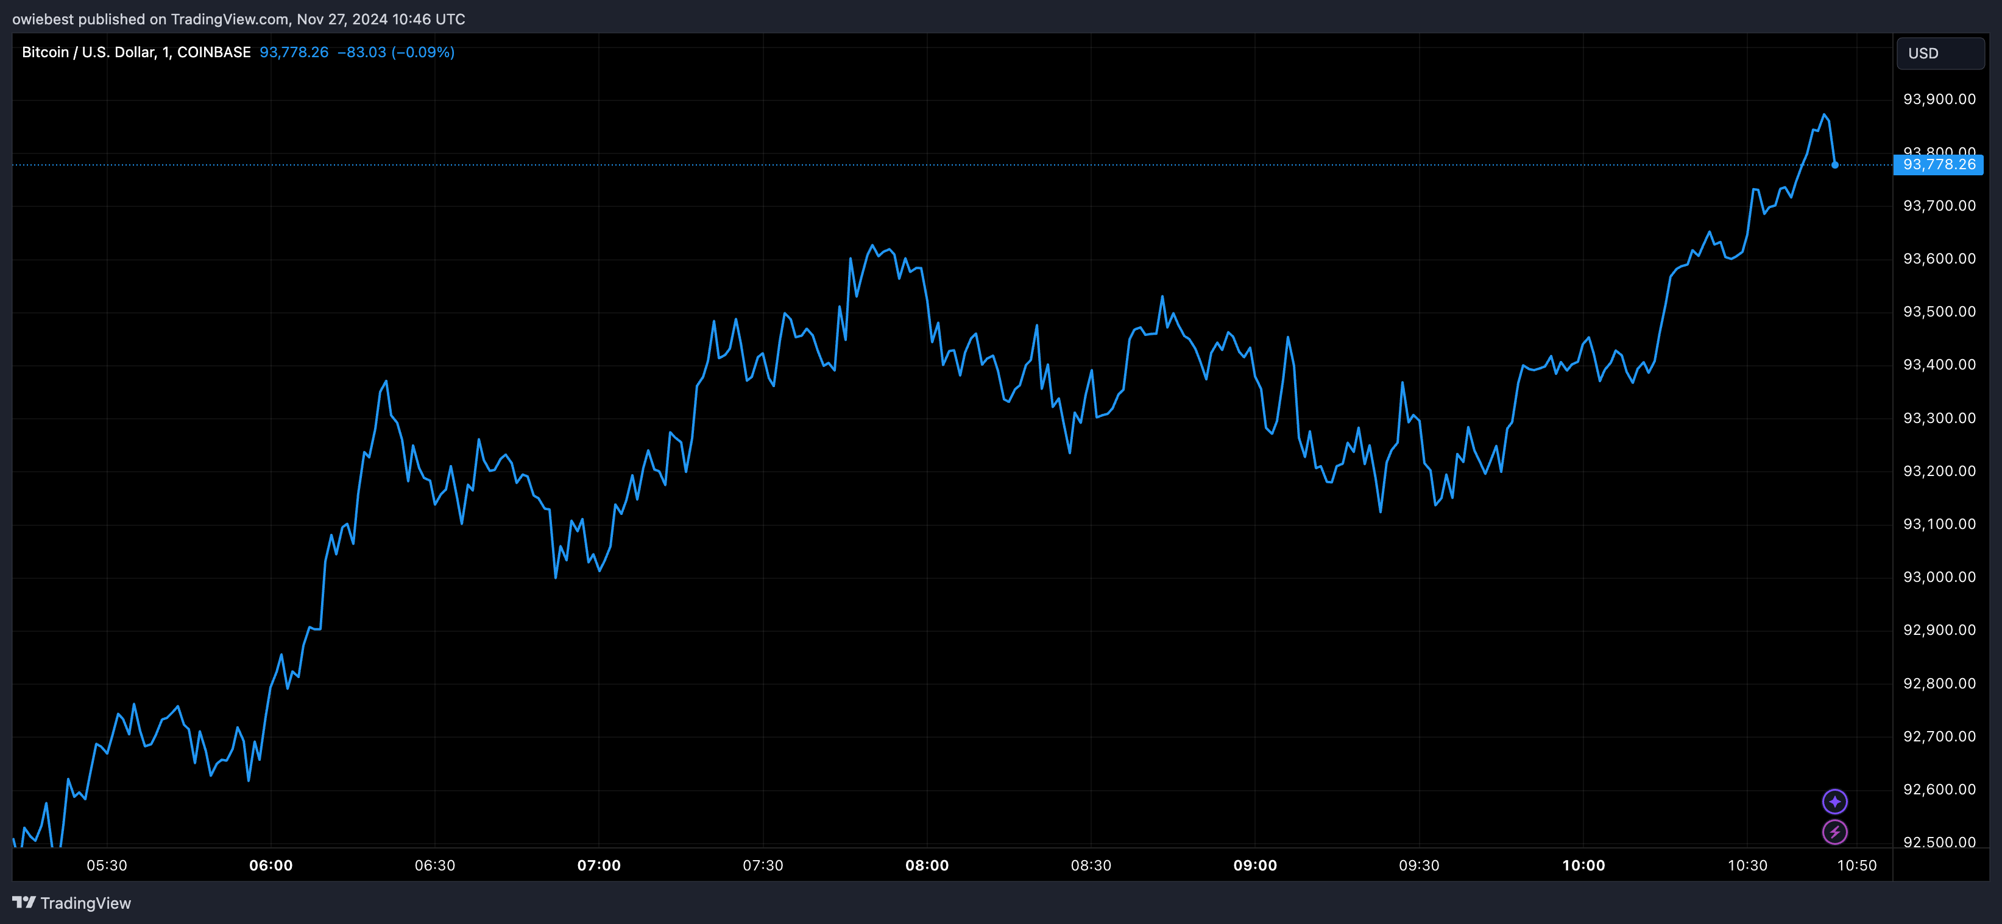Image resolution: width=2002 pixels, height=924 pixels.
Task: Click the 09:00 time axis label
Action: (x=1254, y=865)
